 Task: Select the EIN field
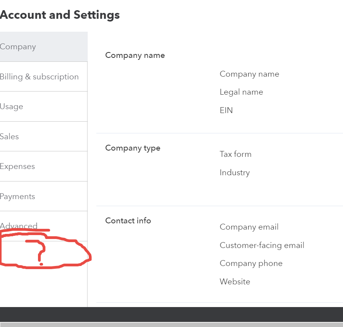[x=226, y=110]
